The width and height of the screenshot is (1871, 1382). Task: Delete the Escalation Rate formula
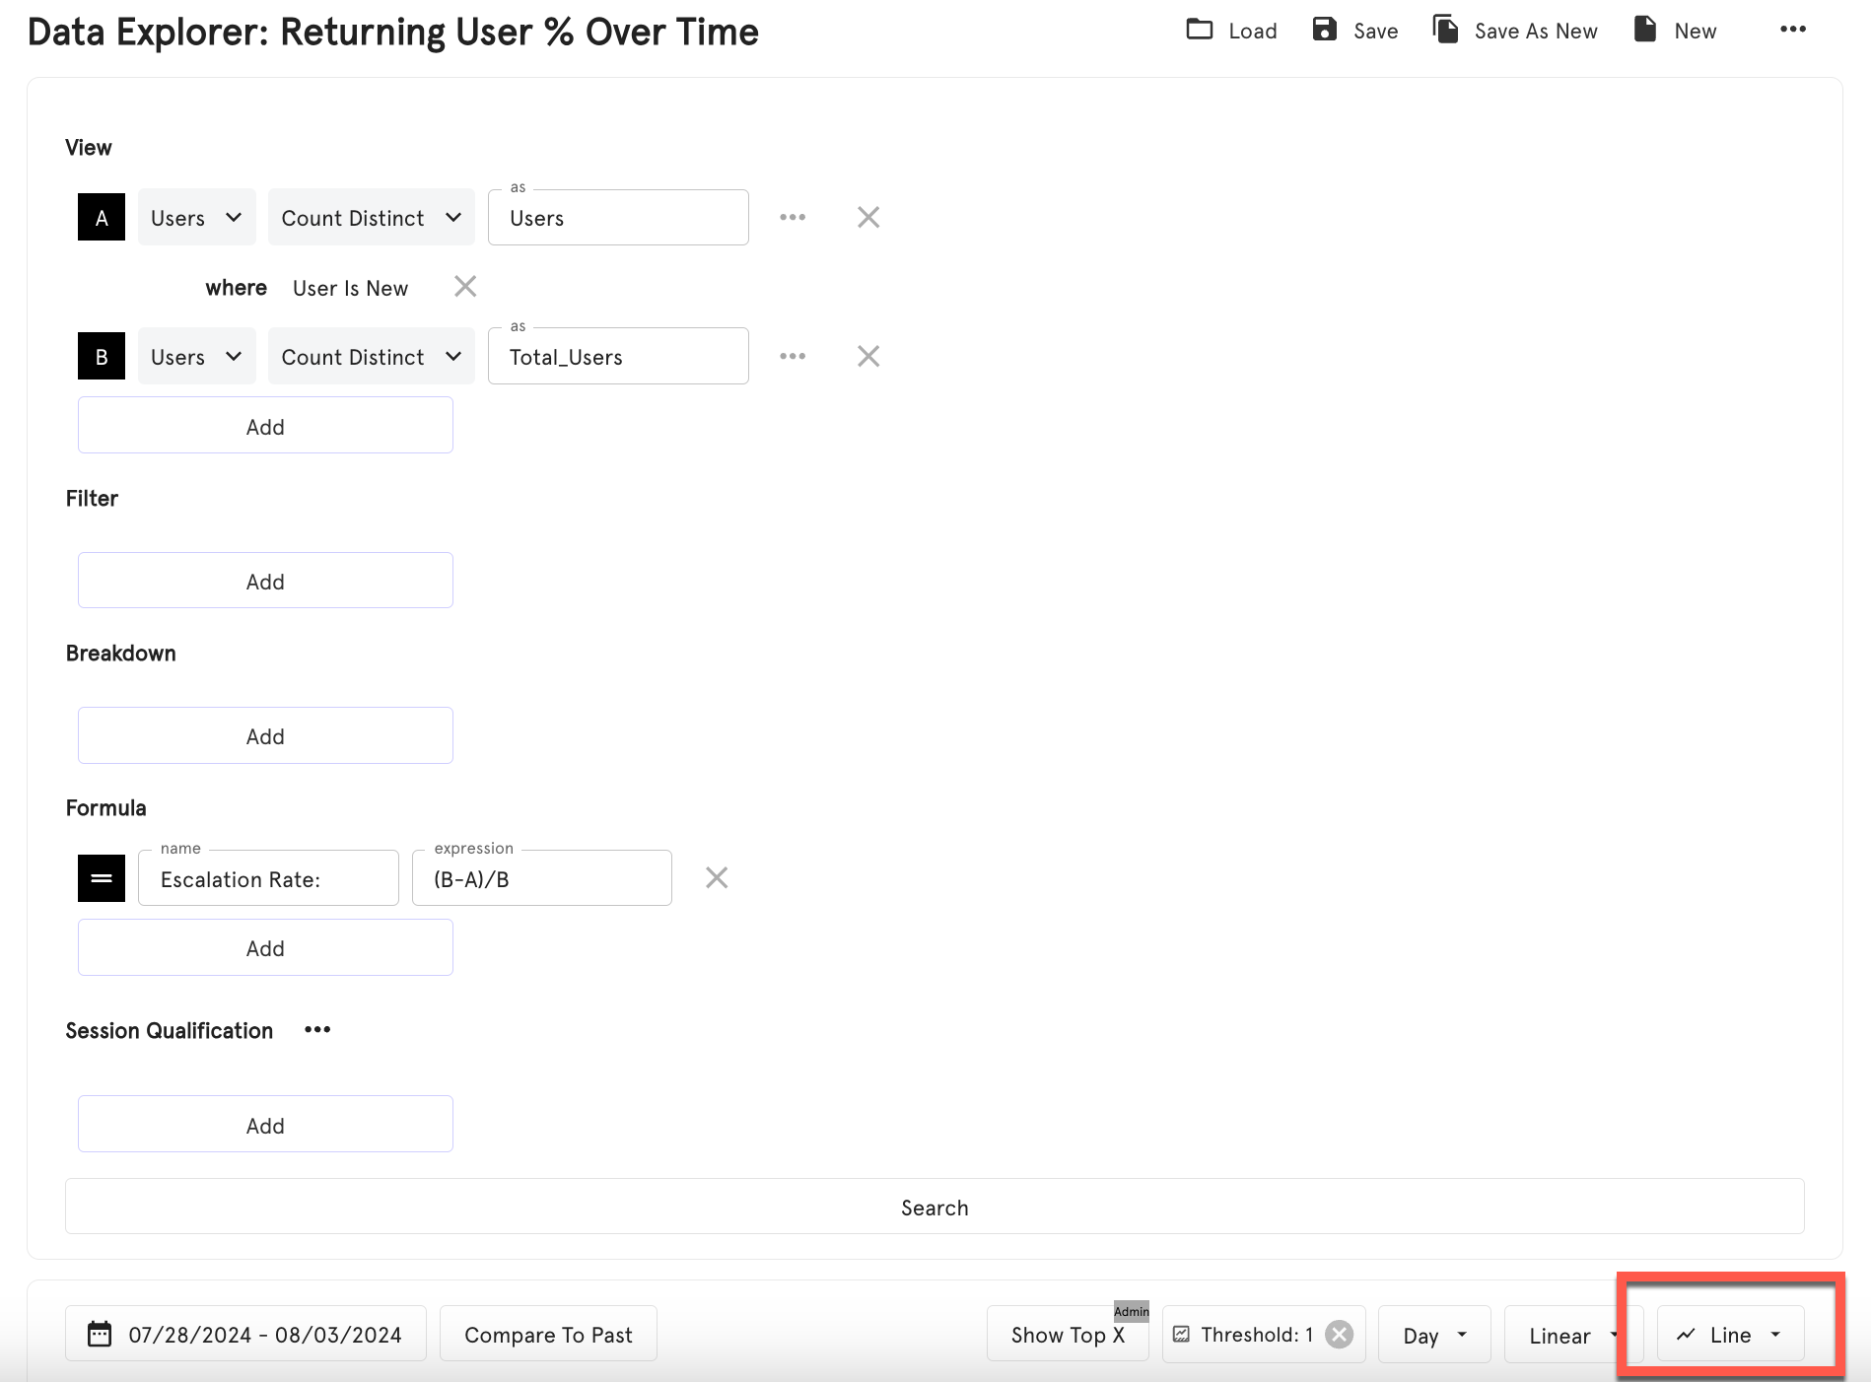click(717, 877)
